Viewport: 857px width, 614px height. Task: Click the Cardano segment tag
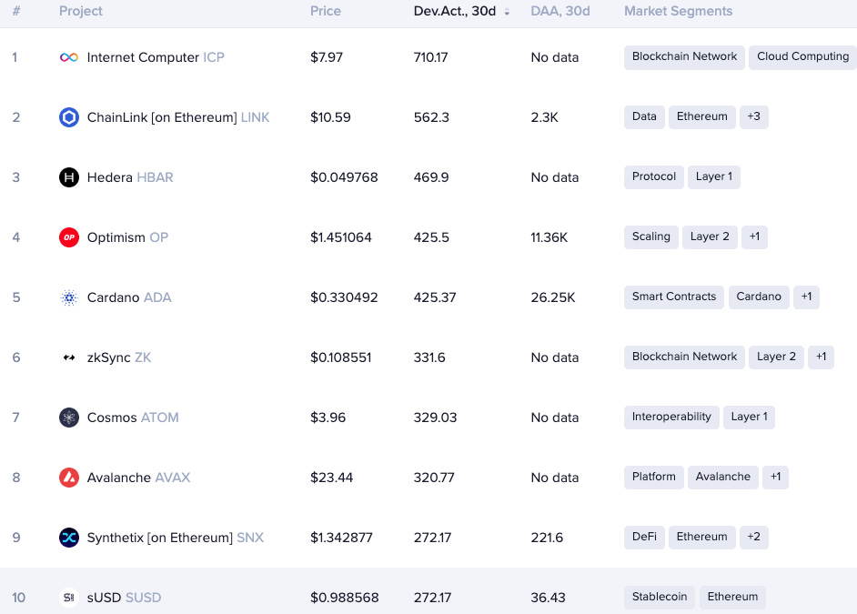pyautogui.click(x=759, y=297)
